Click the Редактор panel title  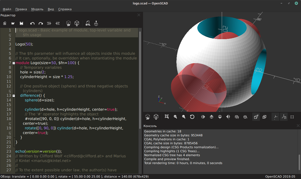pos(8,15)
